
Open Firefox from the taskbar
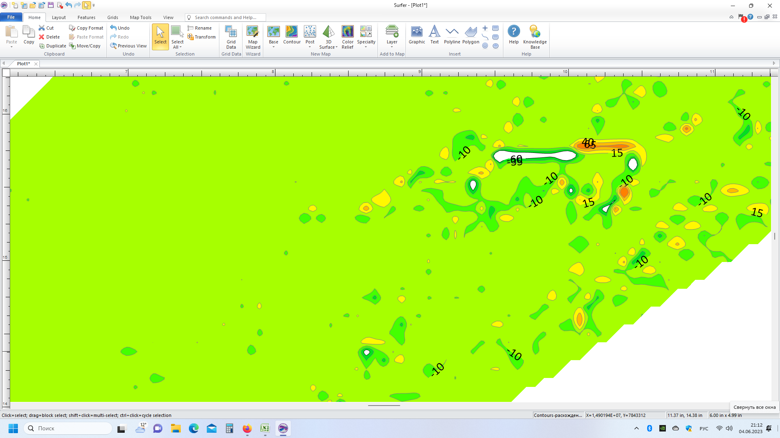click(x=247, y=428)
